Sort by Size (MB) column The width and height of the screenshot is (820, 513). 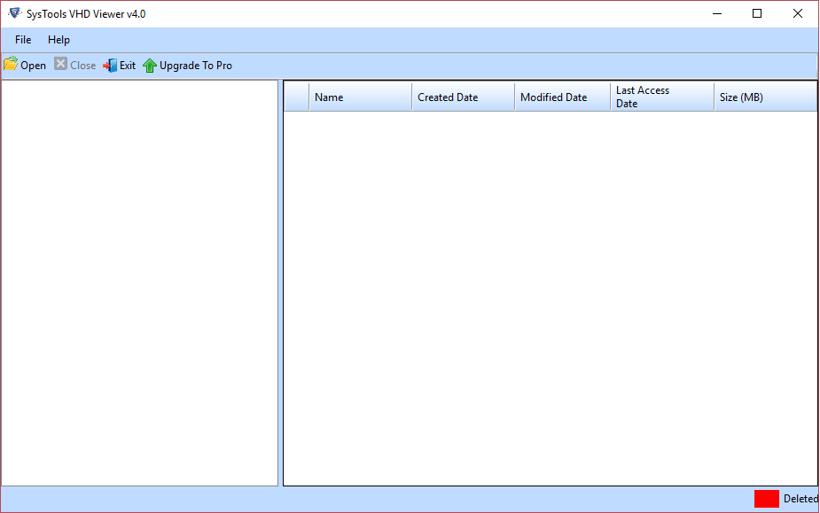click(x=765, y=97)
